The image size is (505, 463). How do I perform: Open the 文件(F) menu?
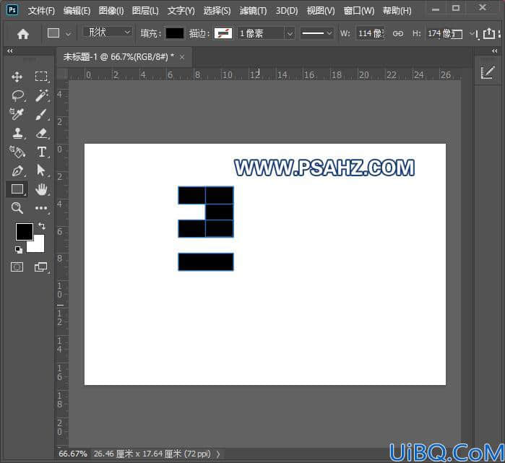click(41, 11)
